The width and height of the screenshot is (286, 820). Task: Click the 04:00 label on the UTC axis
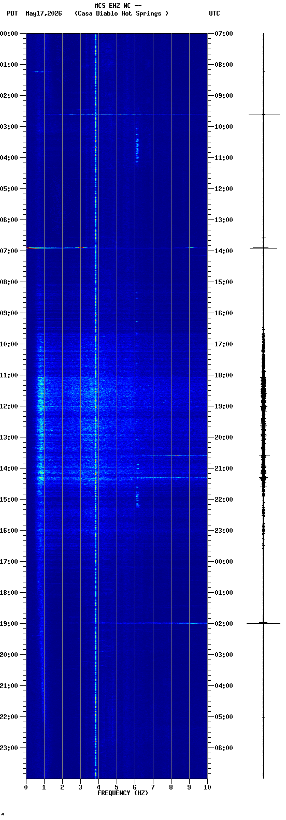click(x=224, y=686)
